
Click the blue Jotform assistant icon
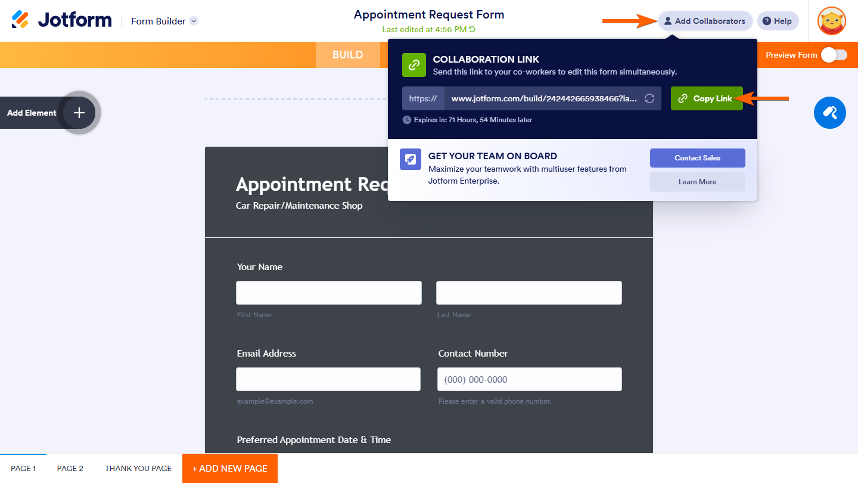(x=829, y=112)
